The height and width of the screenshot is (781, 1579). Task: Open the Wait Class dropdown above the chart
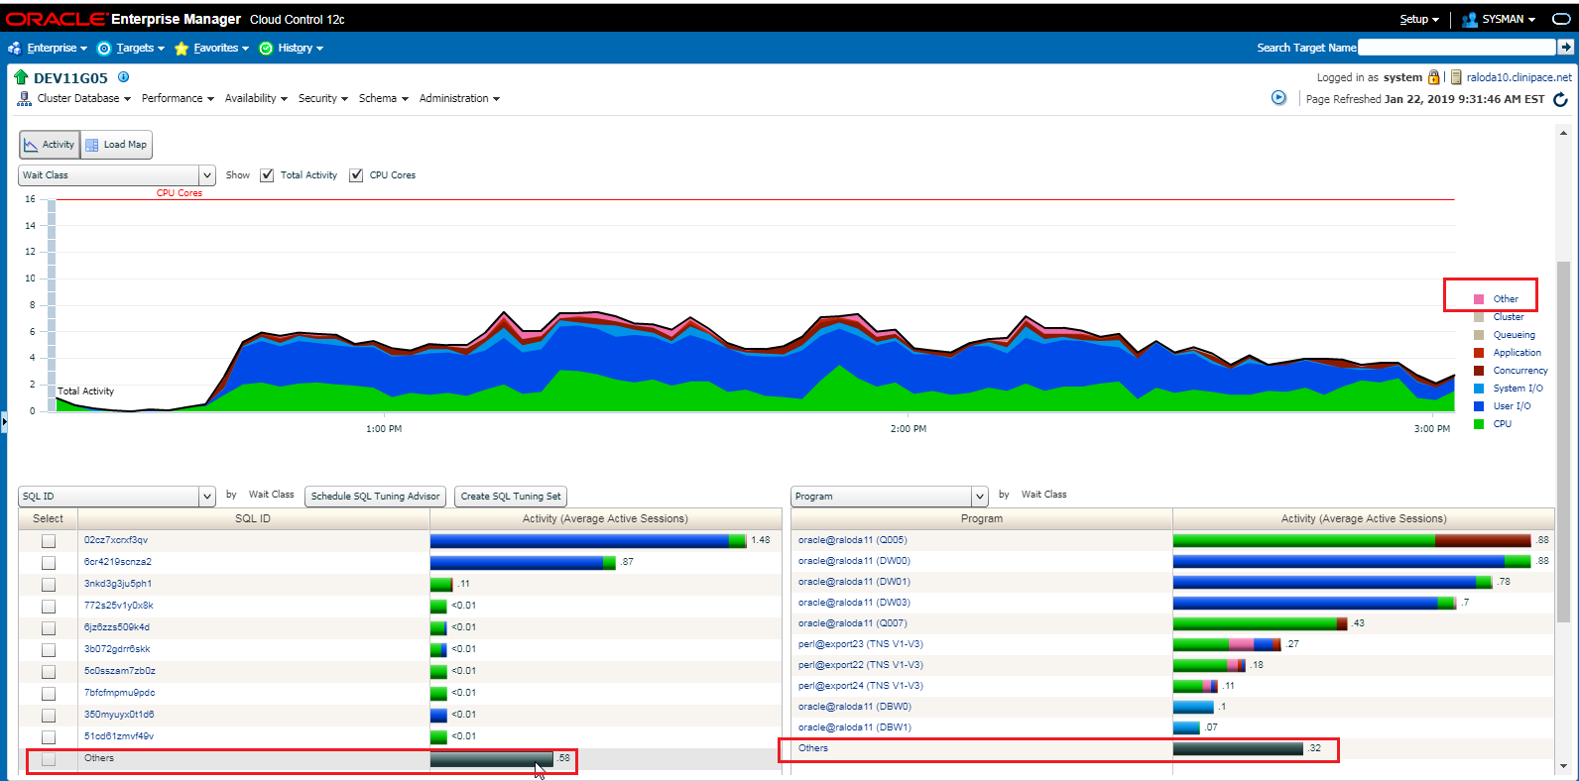pos(117,175)
